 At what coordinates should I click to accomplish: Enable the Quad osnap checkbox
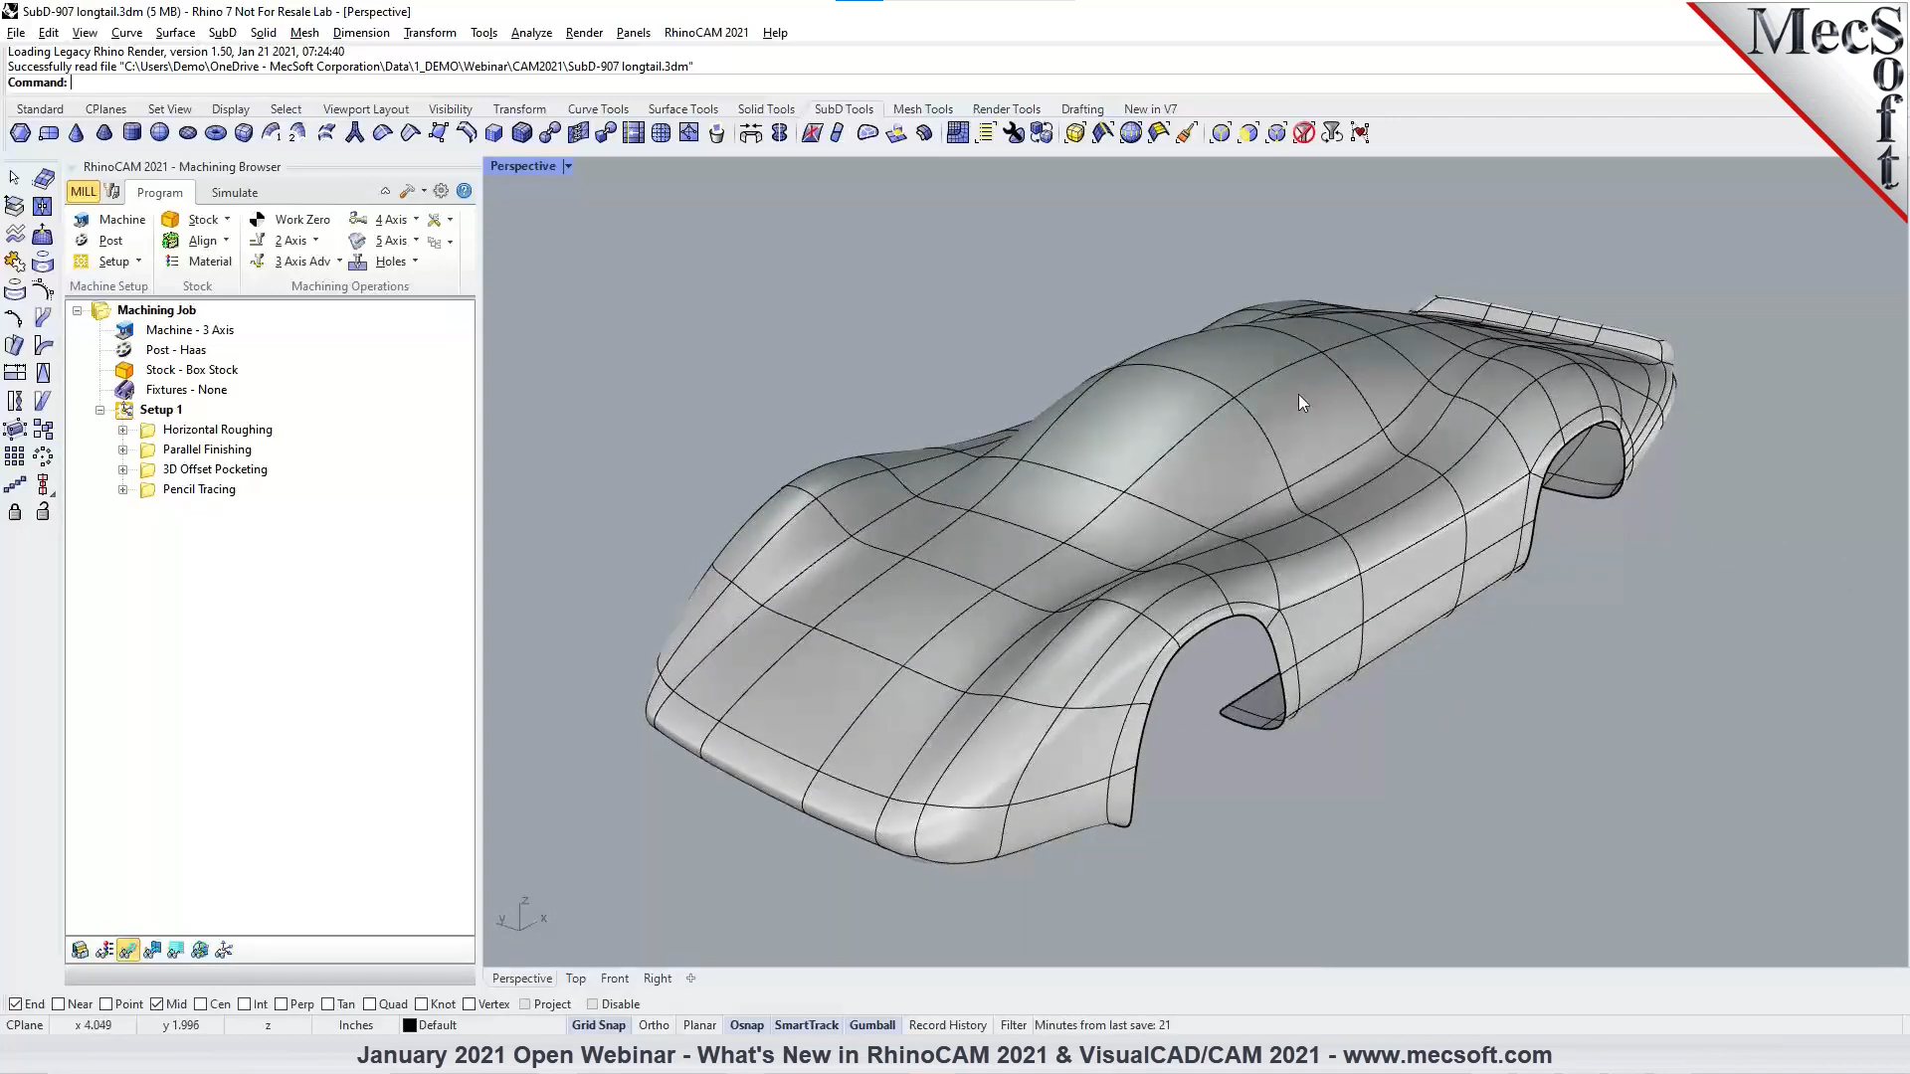pyautogui.click(x=369, y=1004)
